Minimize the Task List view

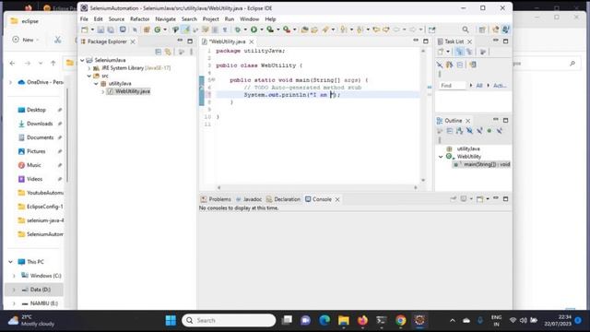tap(496, 41)
